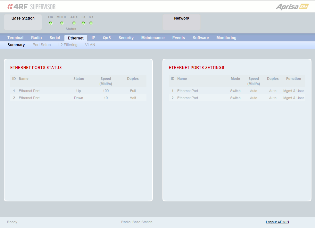Click the Status column header
The height and width of the screenshot is (228, 315).
click(x=79, y=79)
